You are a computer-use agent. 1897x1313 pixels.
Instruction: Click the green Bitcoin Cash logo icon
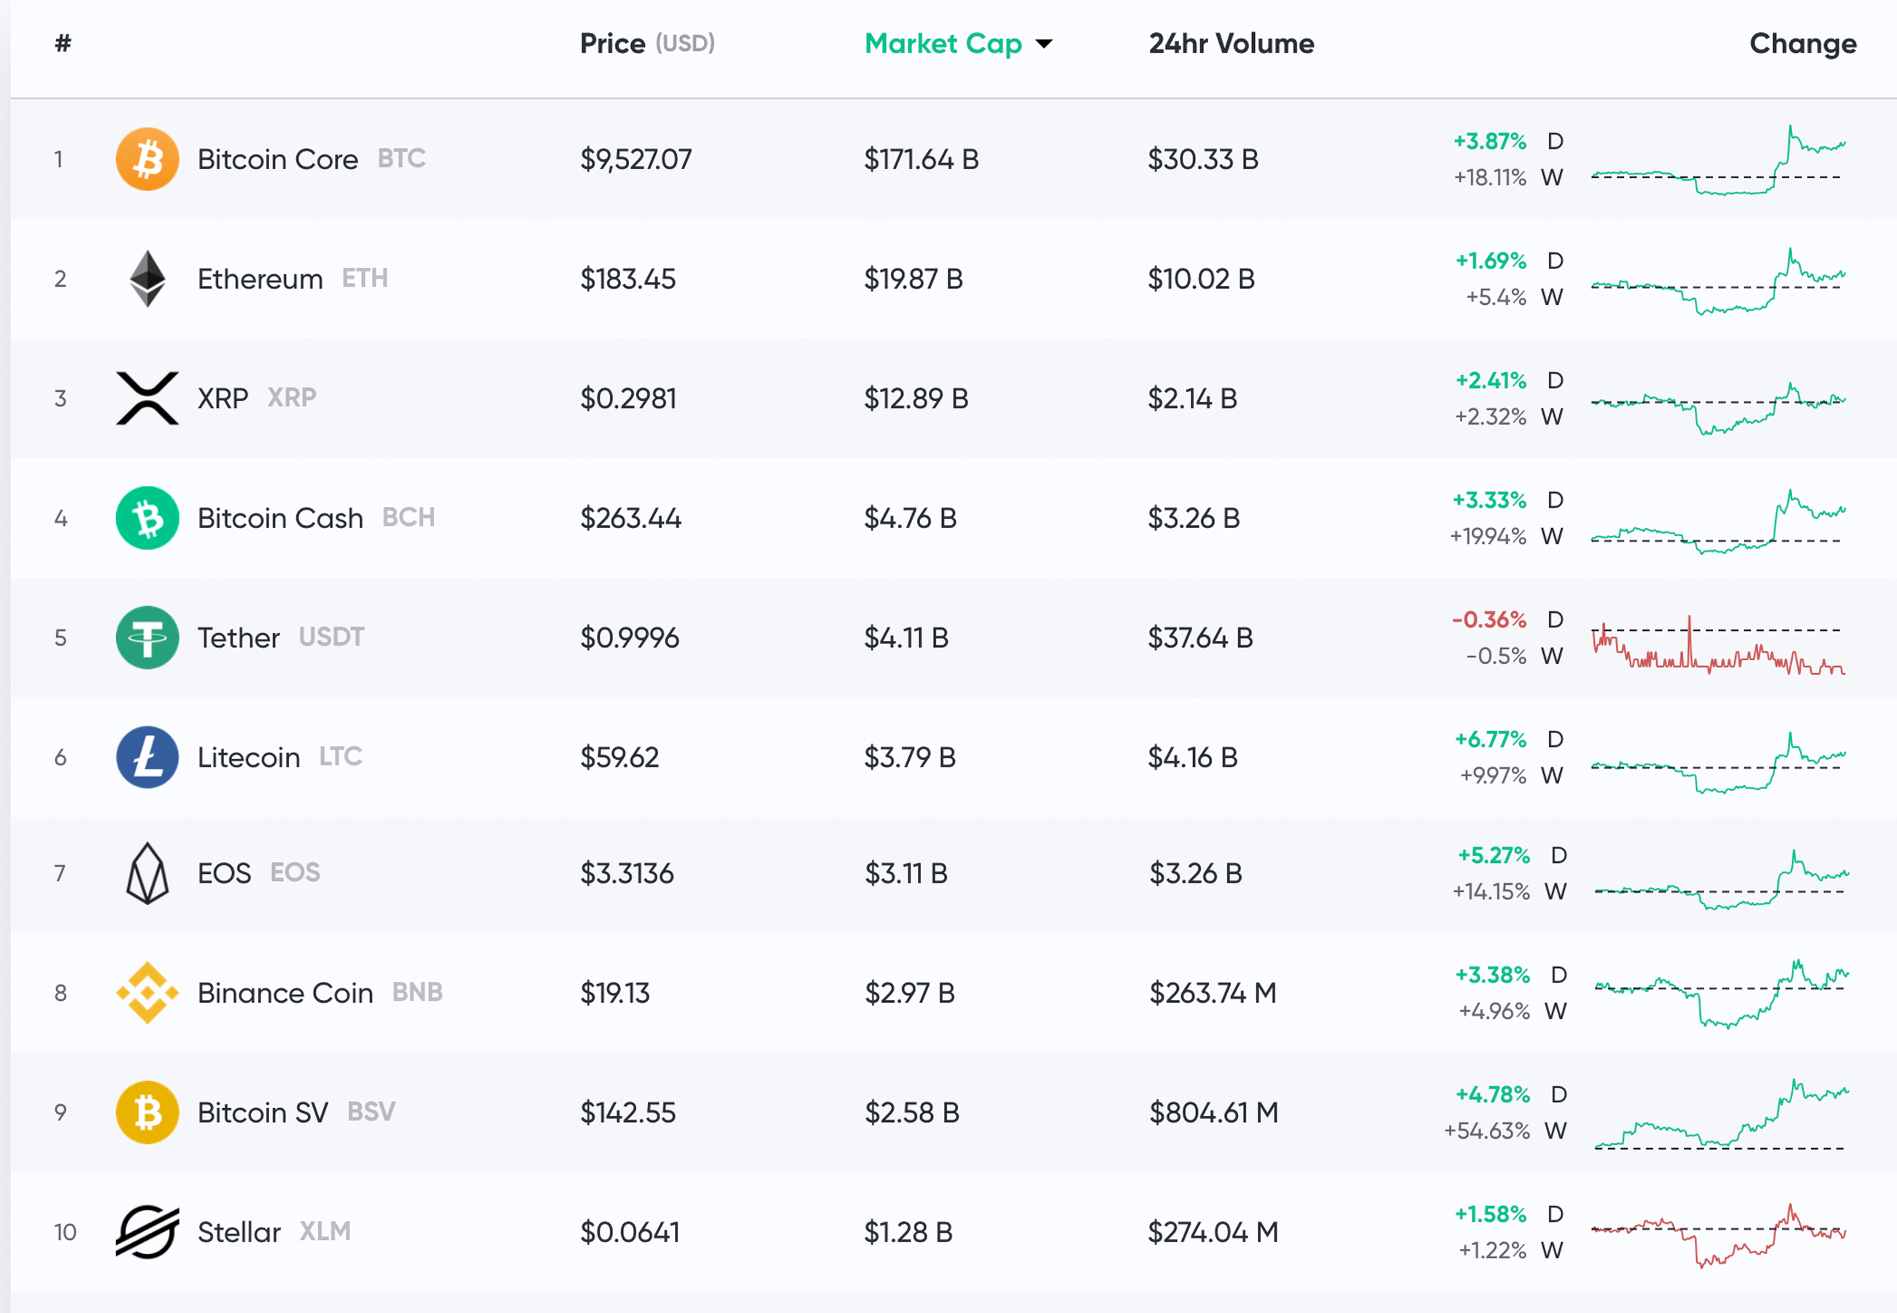coord(147,519)
